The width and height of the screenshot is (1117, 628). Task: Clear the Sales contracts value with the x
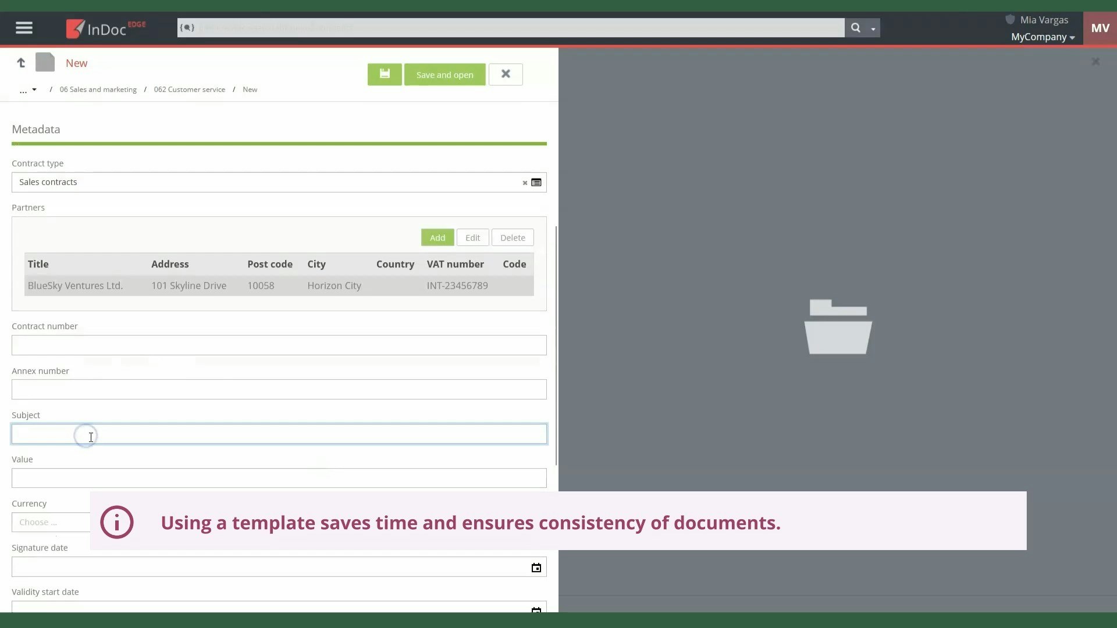(x=525, y=183)
